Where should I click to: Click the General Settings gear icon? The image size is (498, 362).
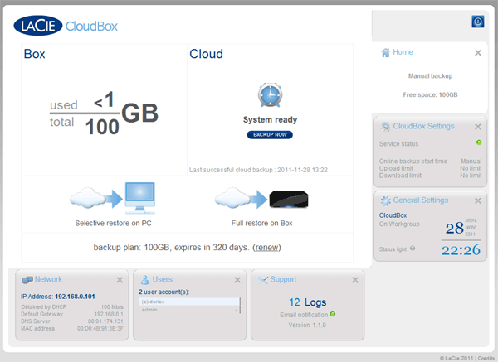click(385, 200)
